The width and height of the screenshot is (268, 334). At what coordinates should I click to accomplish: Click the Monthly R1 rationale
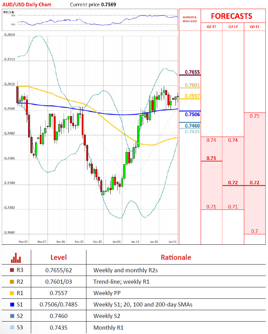(x=109, y=328)
